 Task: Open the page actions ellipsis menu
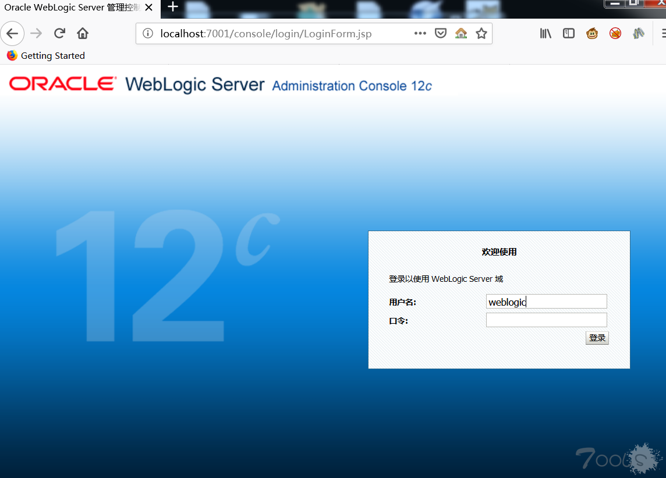pos(420,33)
